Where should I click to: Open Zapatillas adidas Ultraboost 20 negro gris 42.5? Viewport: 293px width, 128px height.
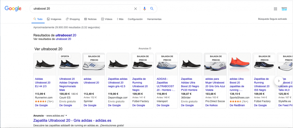pos(118,82)
